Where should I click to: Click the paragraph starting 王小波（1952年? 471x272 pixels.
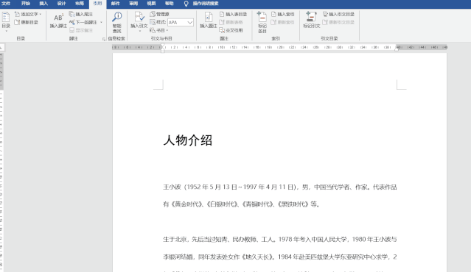280,187
